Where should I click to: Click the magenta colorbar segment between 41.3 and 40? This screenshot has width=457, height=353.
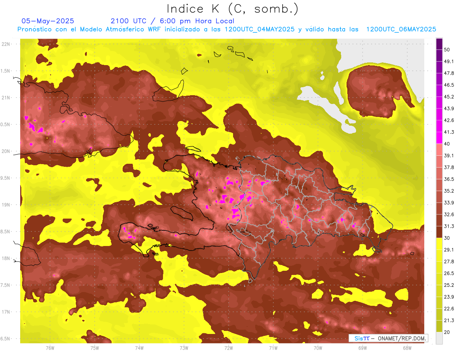(439, 137)
